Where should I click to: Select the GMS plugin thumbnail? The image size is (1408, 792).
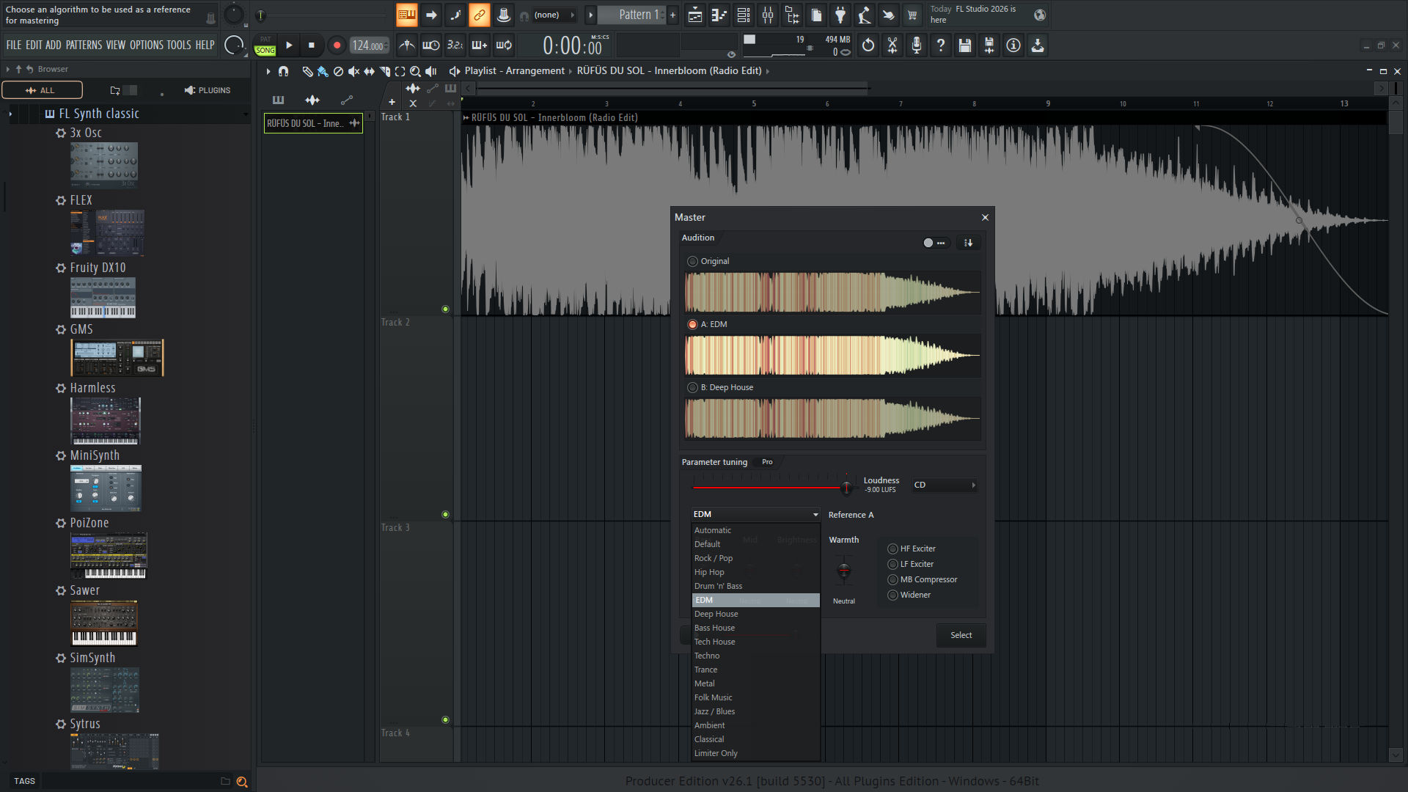[x=117, y=358]
